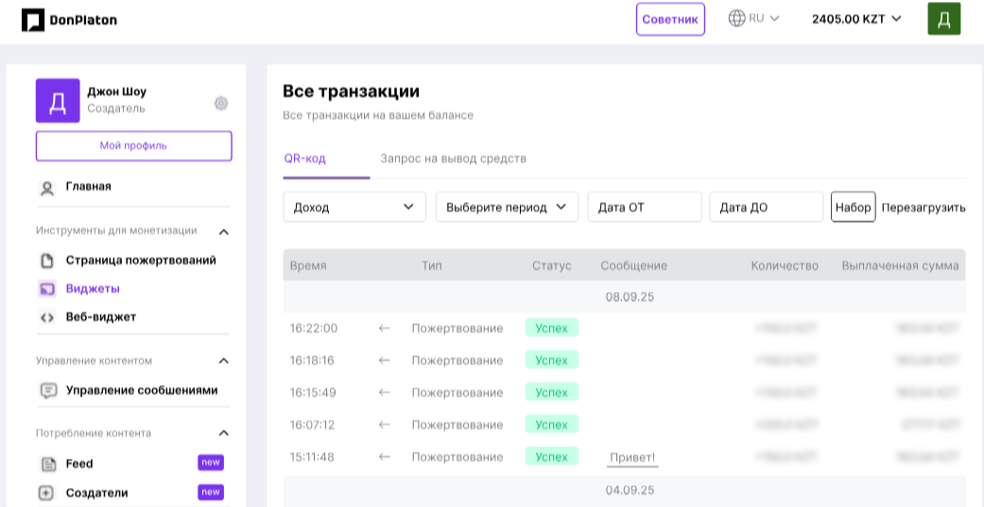Select the Виджеты sidebar icon
This screenshot has width=984, height=507.
tap(47, 289)
